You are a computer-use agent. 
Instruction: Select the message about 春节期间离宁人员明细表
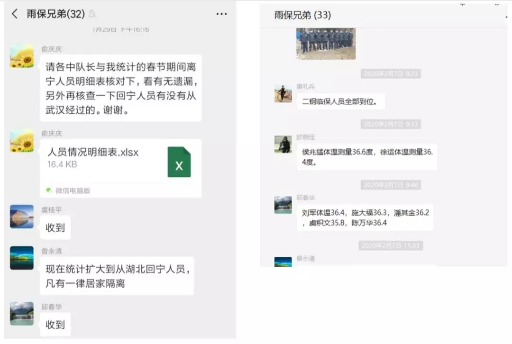(121, 88)
